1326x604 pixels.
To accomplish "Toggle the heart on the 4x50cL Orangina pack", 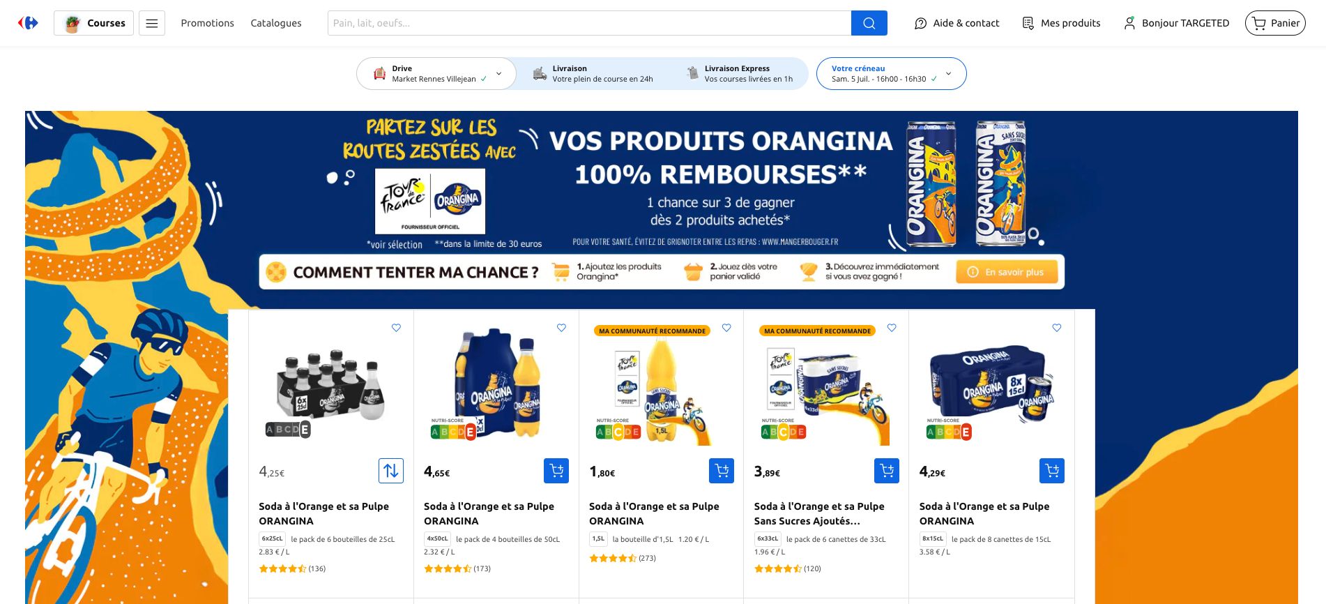I will pyautogui.click(x=561, y=328).
